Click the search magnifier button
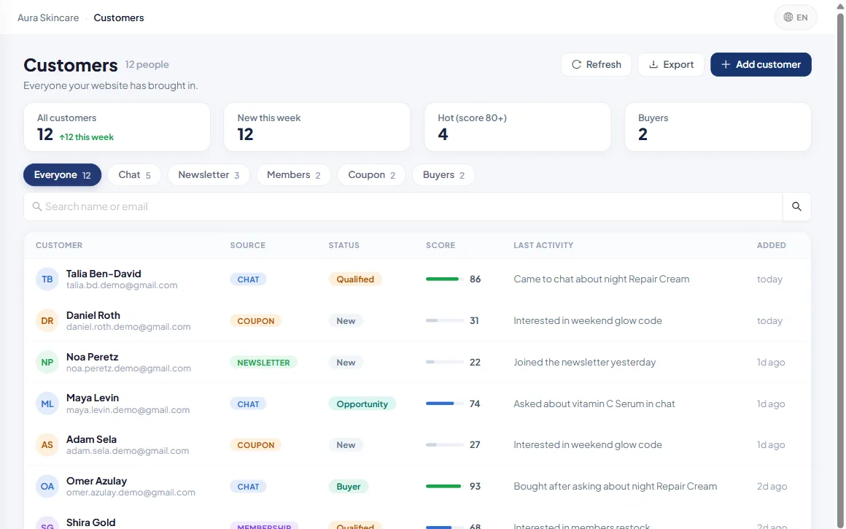 pos(796,206)
